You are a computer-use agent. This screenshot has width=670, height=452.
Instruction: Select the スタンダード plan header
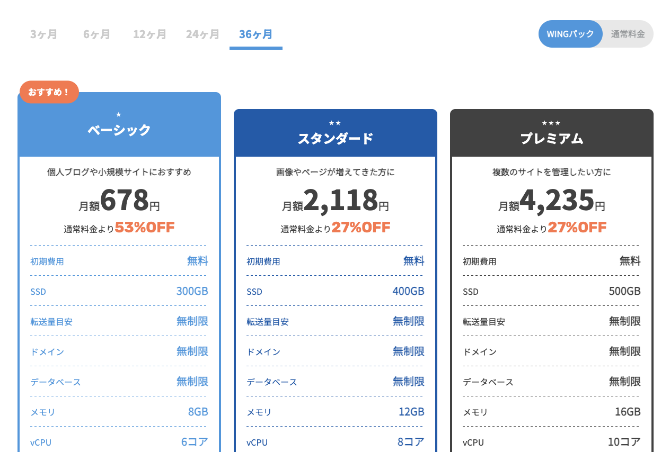pyautogui.click(x=335, y=139)
